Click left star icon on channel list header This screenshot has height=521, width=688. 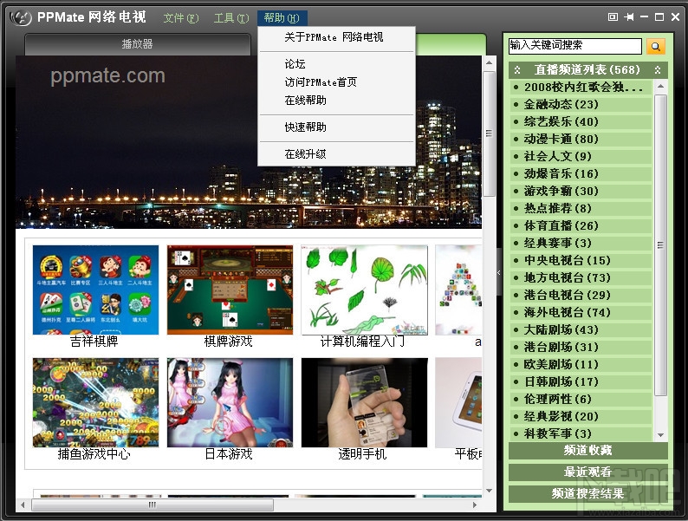[517, 70]
